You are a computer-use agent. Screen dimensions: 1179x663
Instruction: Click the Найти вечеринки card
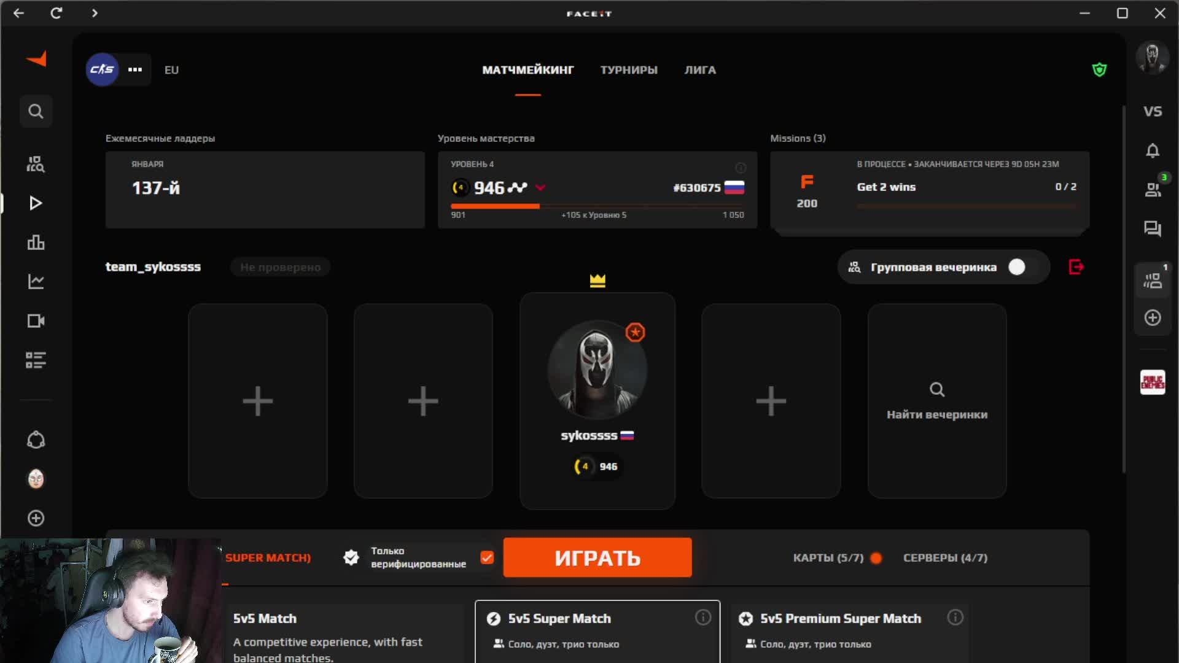(937, 401)
